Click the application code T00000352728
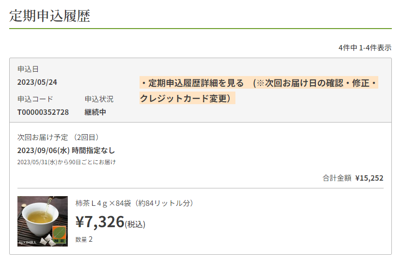The image size is (403, 263). pos(43,112)
